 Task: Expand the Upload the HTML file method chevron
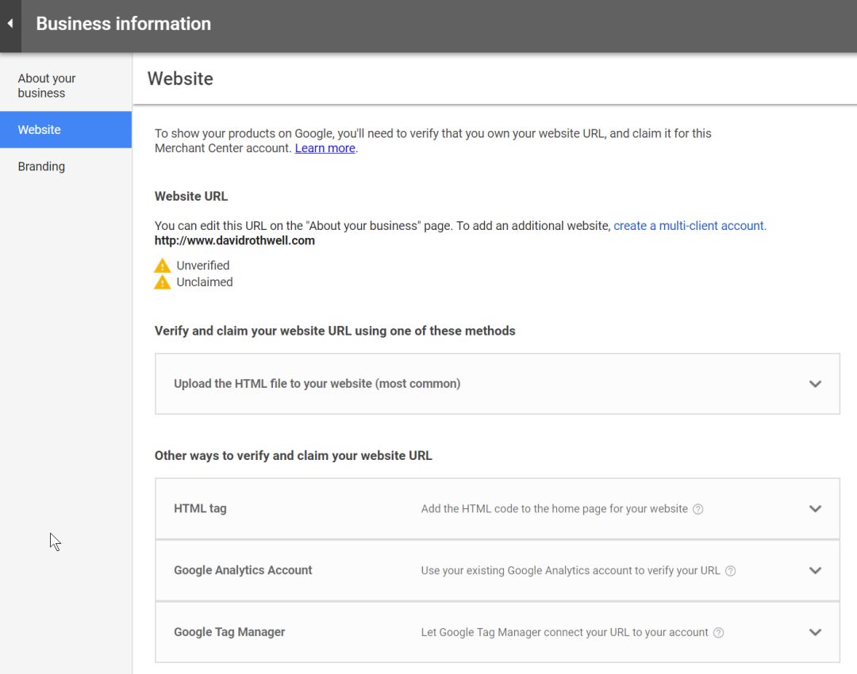(x=815, y=384)
